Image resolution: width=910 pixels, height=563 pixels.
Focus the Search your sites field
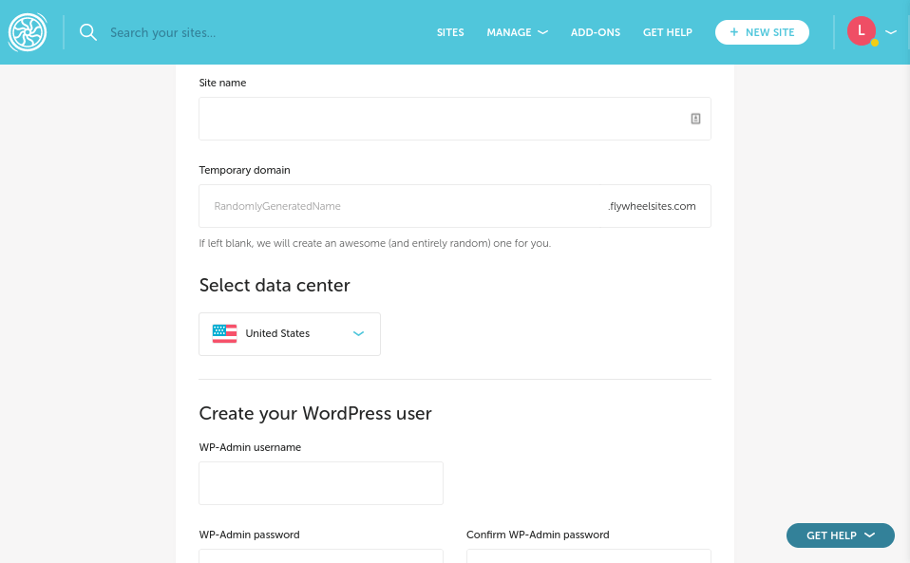point(163,32)
